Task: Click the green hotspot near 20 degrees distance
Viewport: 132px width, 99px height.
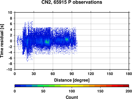Action: [27, 41]
